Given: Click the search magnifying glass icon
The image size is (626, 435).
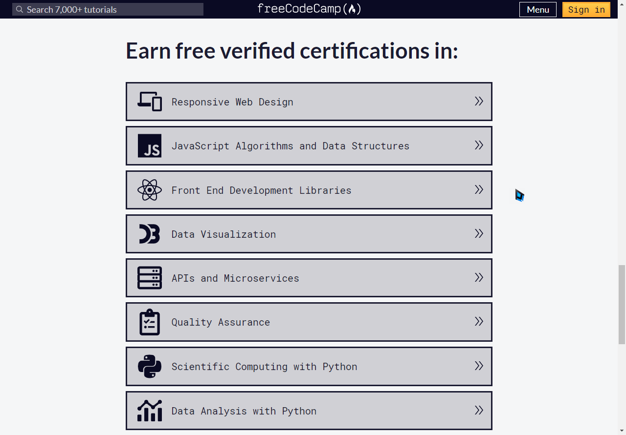Looking at the screenshot, I should pos(20,9).
